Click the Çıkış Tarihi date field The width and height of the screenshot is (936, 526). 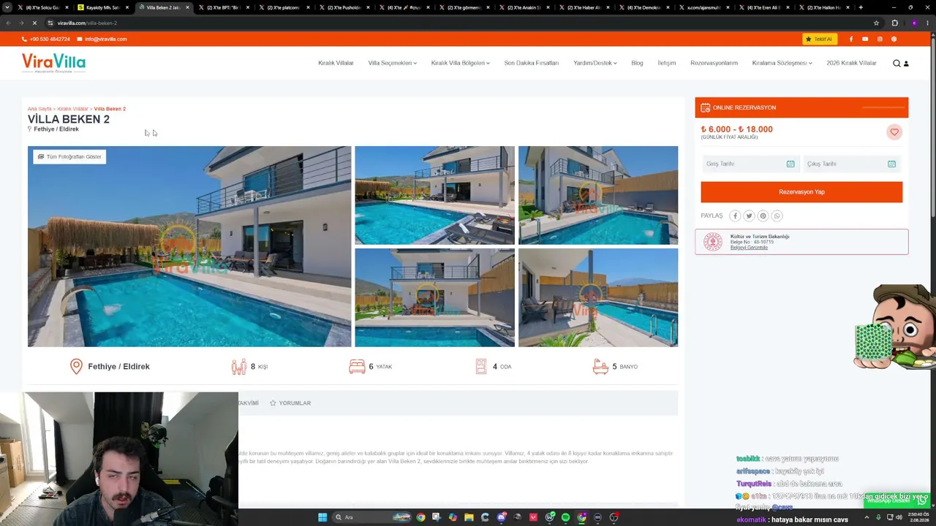(852, 164)
